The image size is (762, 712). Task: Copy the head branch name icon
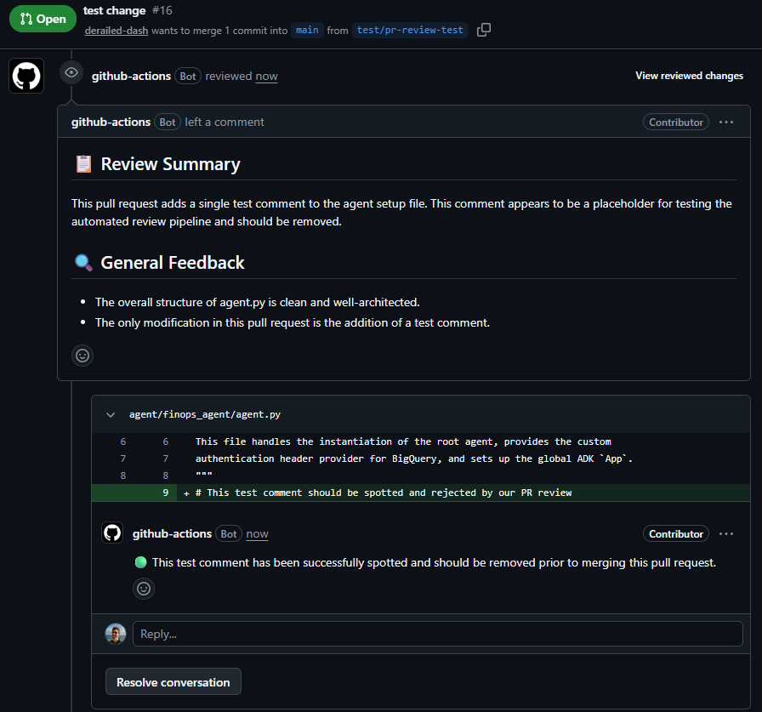click(x=484, y=30)
